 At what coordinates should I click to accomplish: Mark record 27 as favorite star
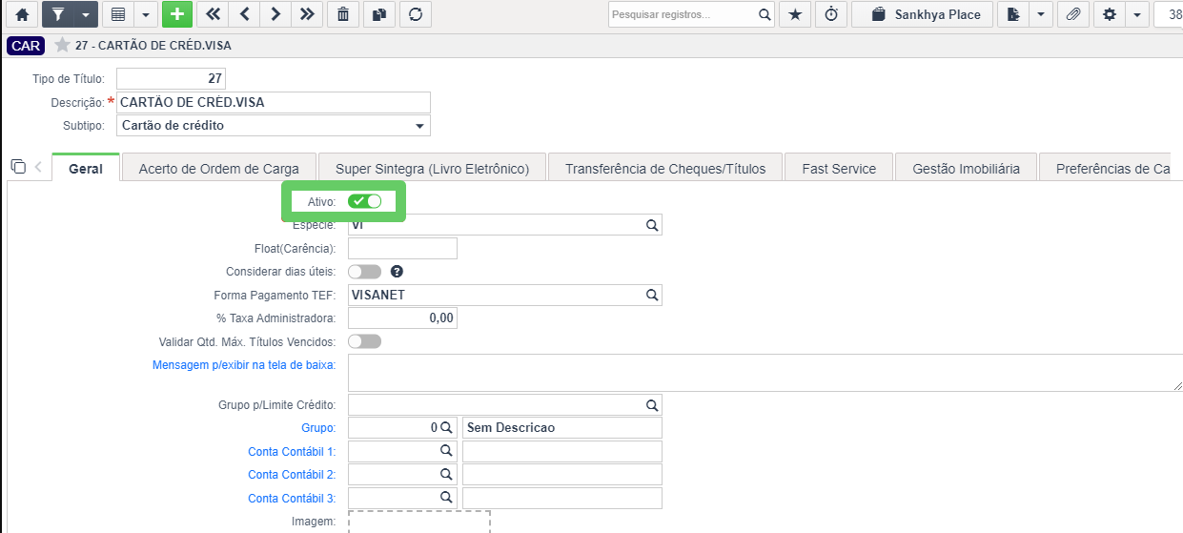pos(62,45)
